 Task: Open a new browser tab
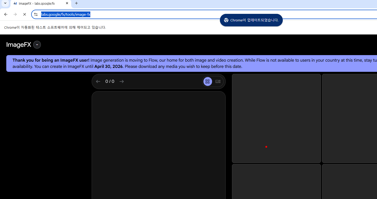[x=76, y=3]
